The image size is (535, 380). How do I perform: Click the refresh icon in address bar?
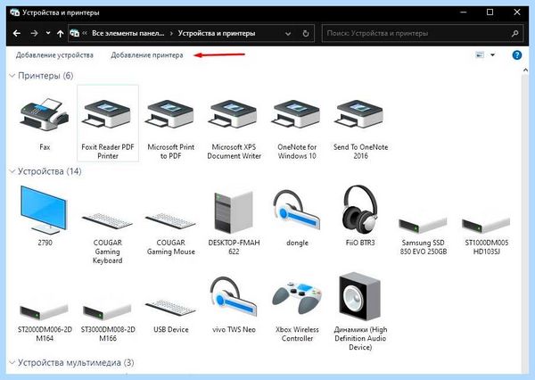pos(306,34)
